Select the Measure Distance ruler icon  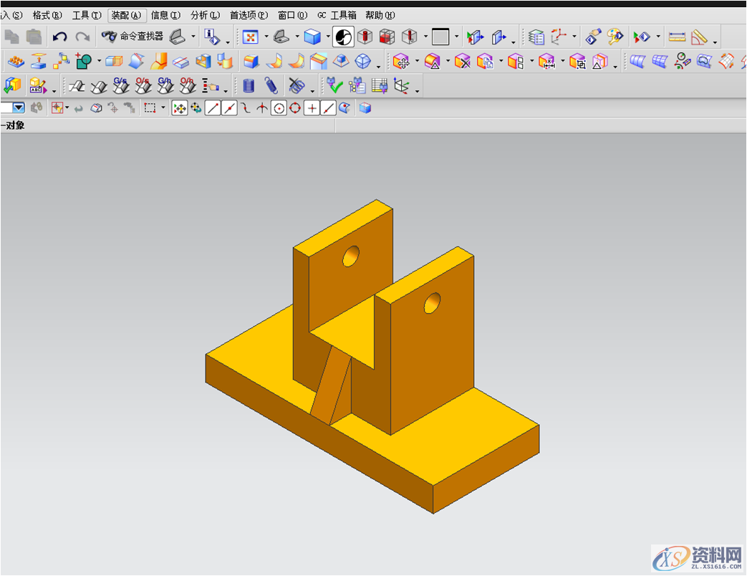tap(677, 37)
